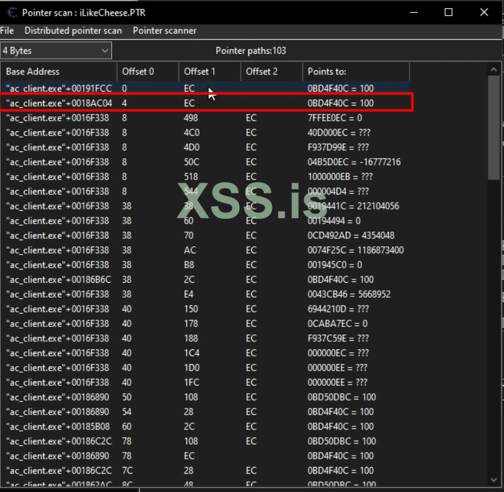Viewport: 504px width, 492px height.
Task: Select row pointing to 6944210D = ???
Action: [205, 309]
